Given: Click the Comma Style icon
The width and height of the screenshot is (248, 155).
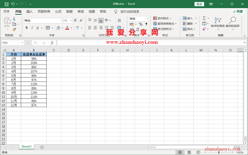Looking at the screenshot, I should [146, 24].
